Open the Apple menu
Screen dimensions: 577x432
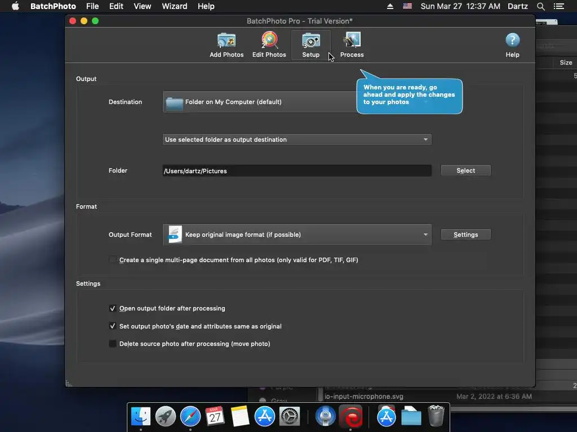(x=15, y=6)
